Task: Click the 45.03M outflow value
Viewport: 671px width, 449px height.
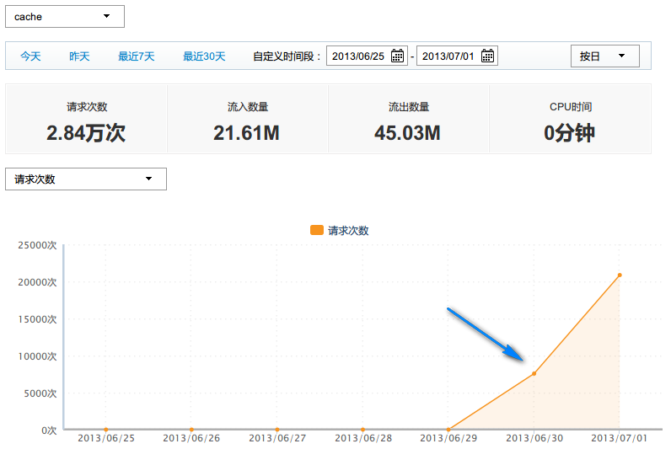Action: click(407, 132)
